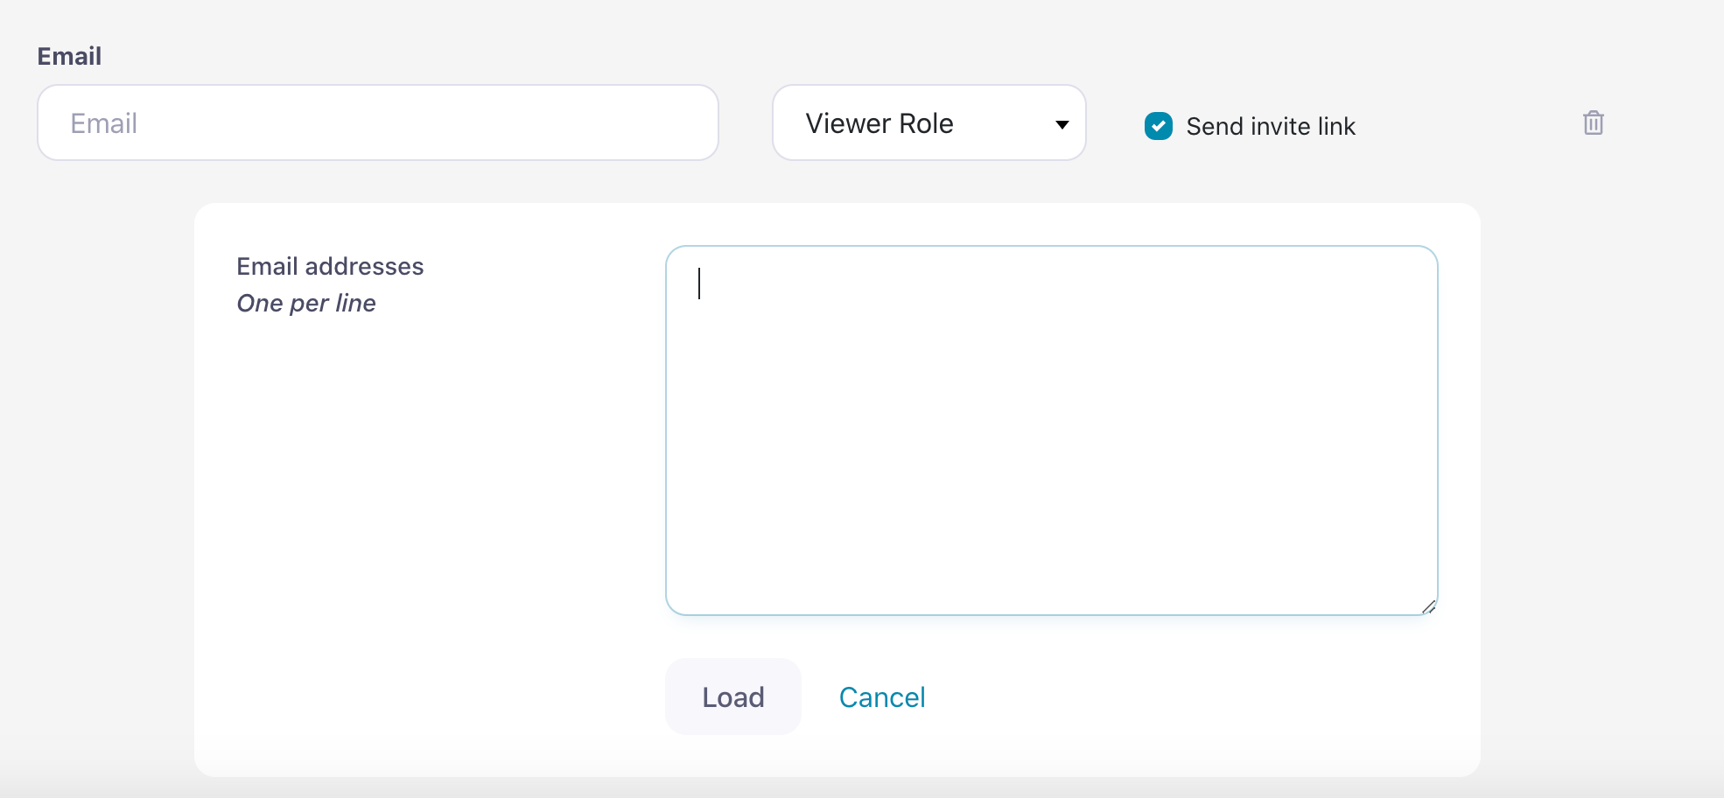Uncheck the Send invite link checkbox
The image size is (1724, 798).
point(1158,126)
